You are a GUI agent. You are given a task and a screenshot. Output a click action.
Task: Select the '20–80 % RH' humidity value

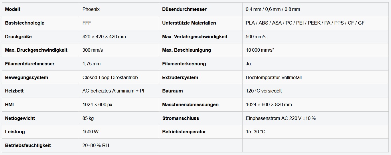coord(96,145)
